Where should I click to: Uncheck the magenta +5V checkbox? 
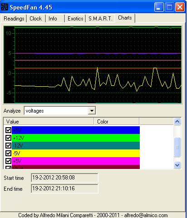(8, 161)
